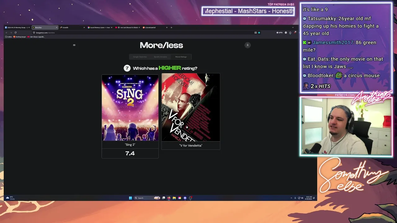This screenshot has height=223, width=397.
Task: Switch to the Morning Recap tab
Action: (x=17, y=28)
